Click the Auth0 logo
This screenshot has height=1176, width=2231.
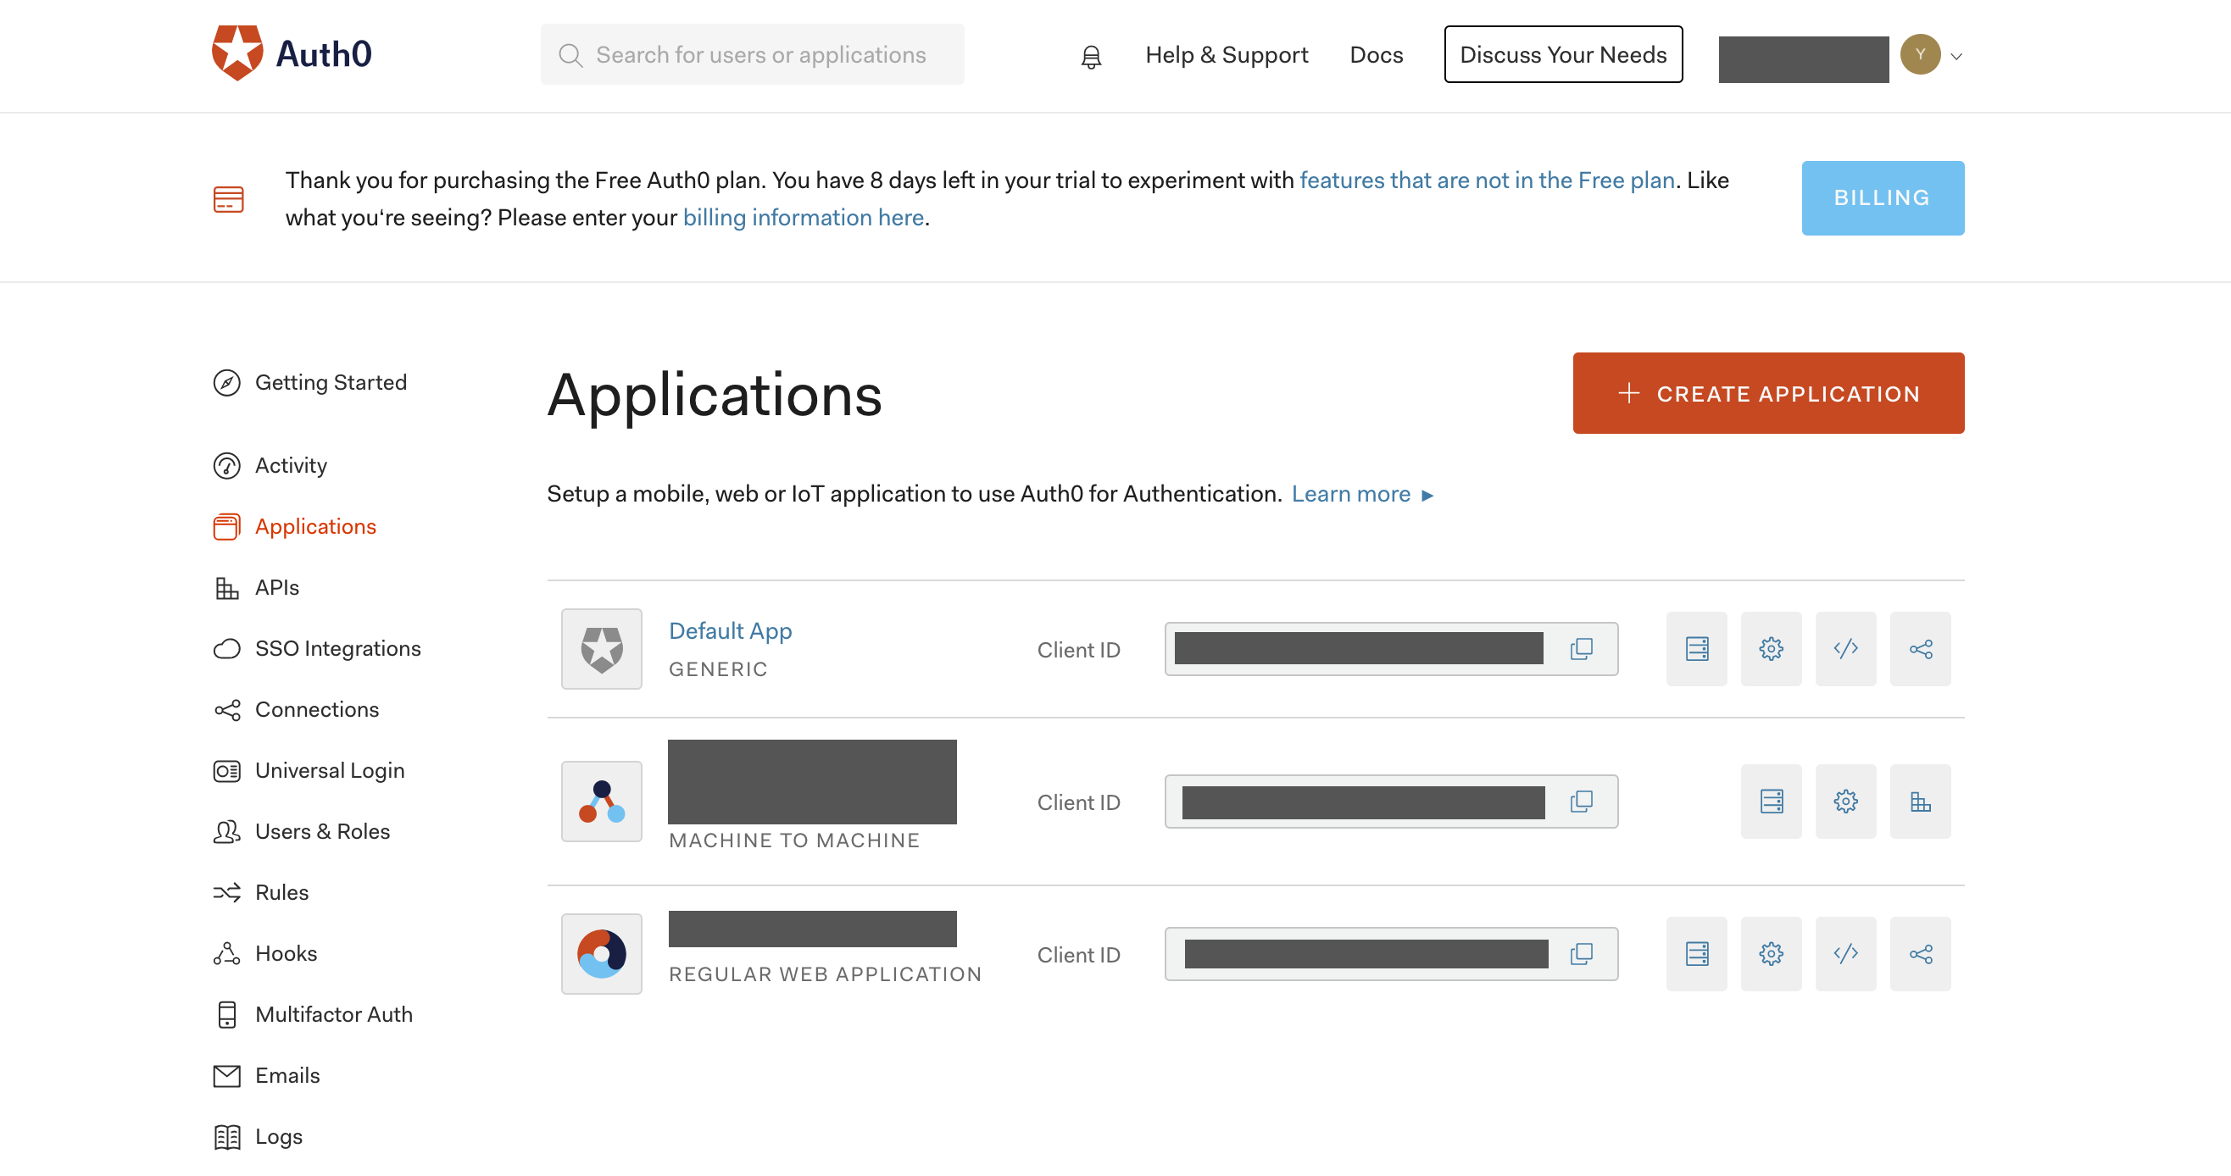[292, 53]
